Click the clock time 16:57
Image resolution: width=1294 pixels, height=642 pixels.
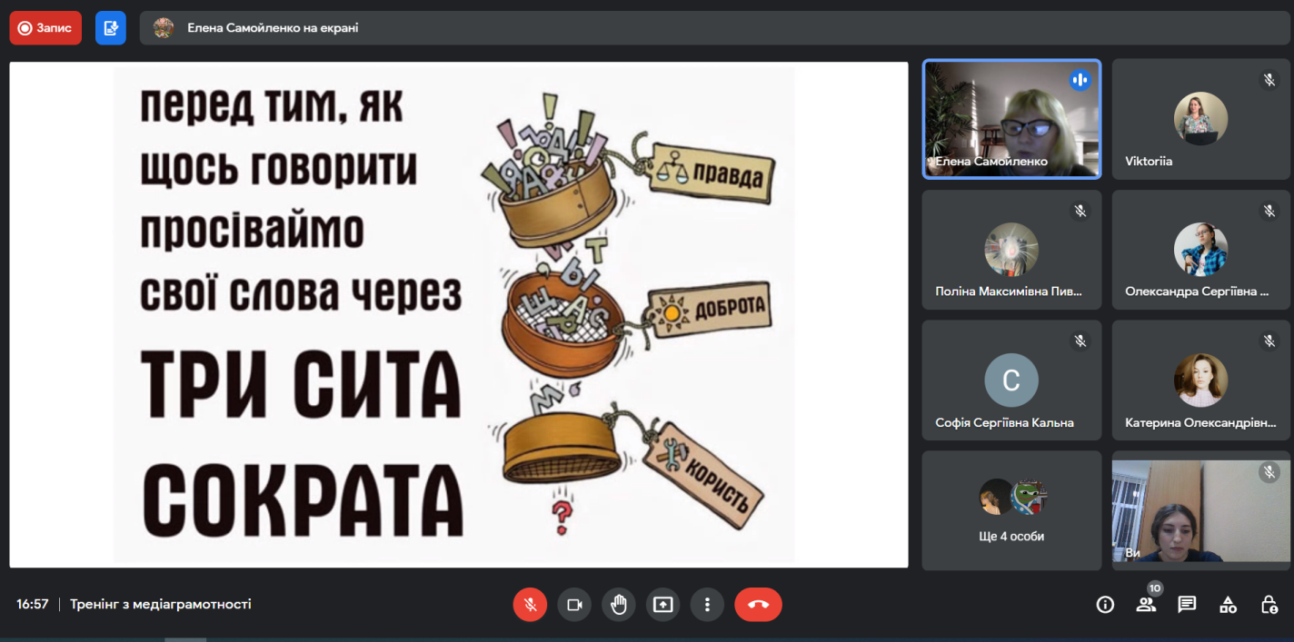(x=33, y=604)
